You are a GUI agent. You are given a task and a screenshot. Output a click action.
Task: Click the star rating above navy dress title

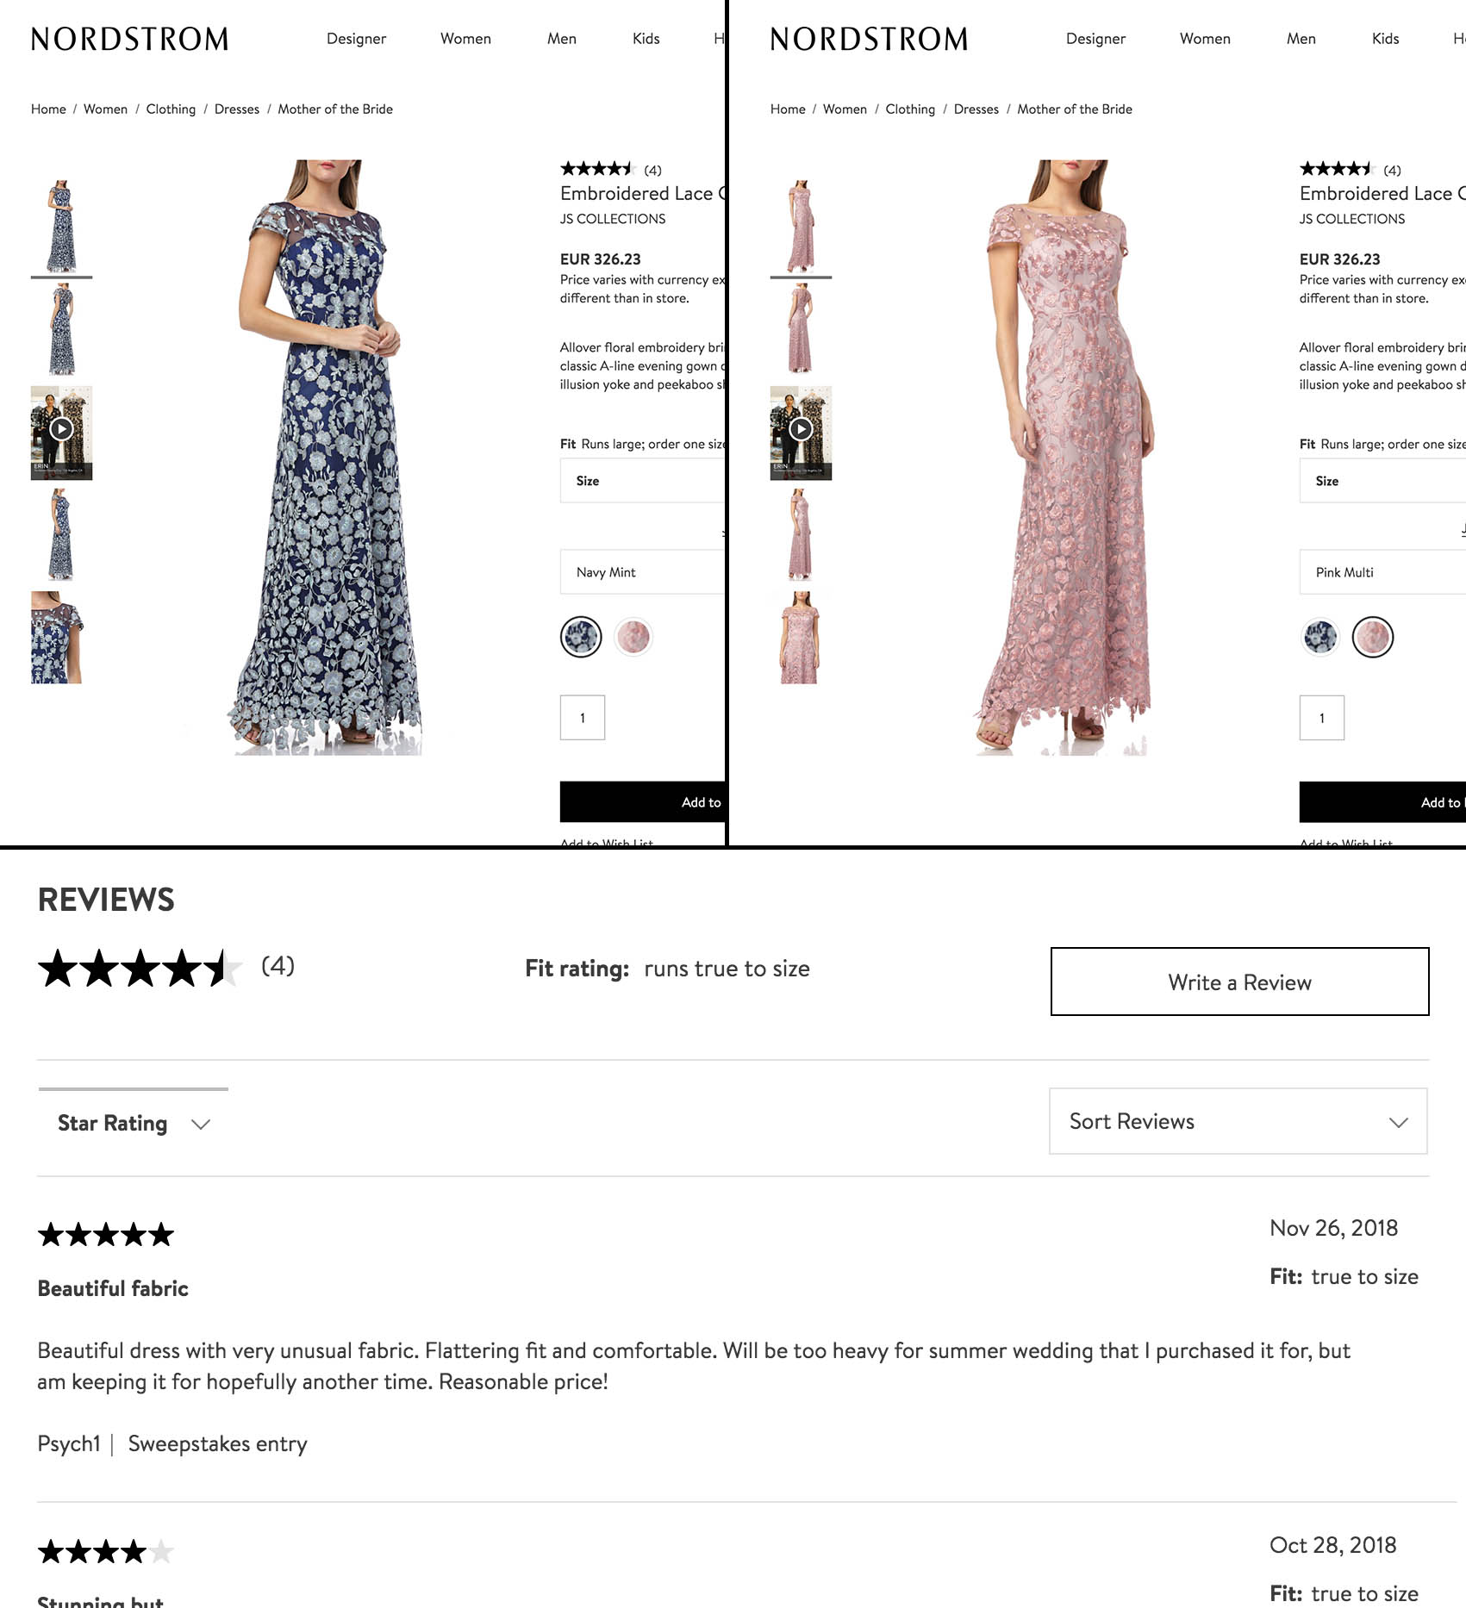tap(596, 169)
